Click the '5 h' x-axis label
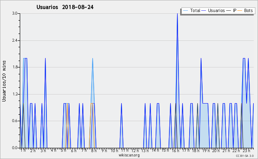This screenshot has width=258, height=159. 63,150
